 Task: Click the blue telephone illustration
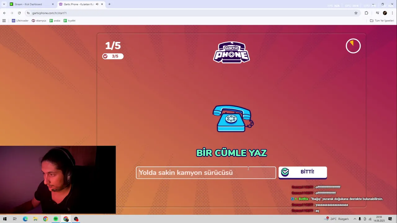click(233, 119)
